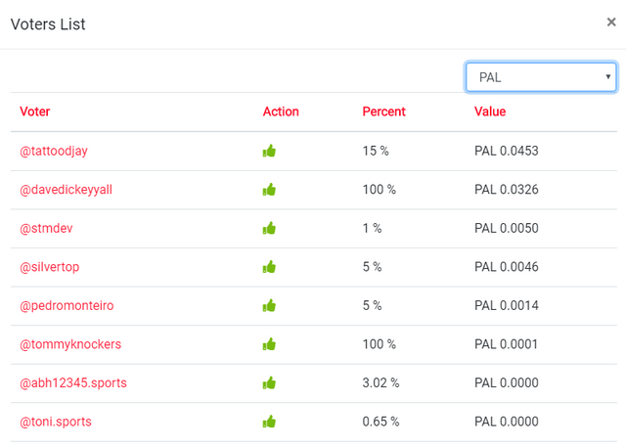Click the Value column header

pos(490,111)
